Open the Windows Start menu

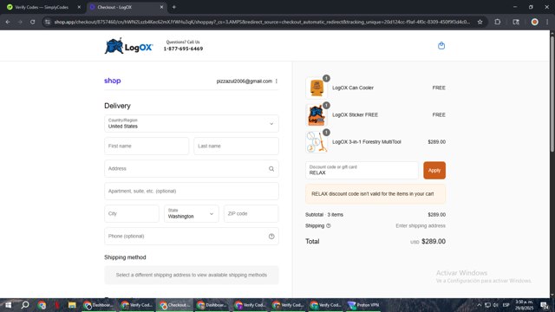pyautogui.click(x=8, y=305)
